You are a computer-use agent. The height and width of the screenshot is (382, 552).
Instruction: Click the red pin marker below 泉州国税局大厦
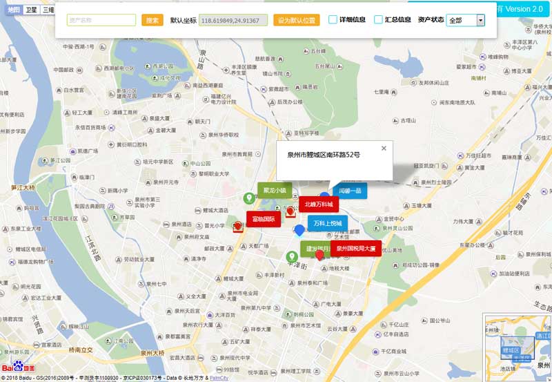point(319,255)
